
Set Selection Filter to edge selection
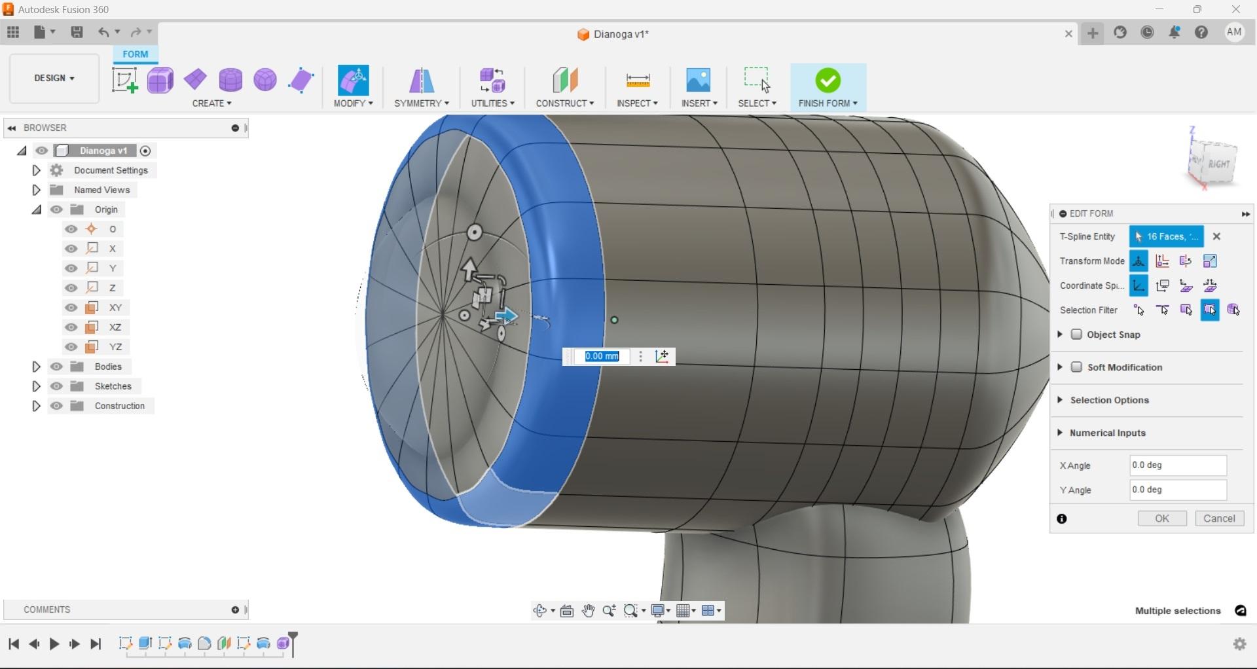coord(1163,310)
